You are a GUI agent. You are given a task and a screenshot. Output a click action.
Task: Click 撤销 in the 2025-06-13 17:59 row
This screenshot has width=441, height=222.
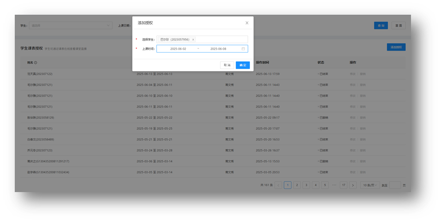363,74
